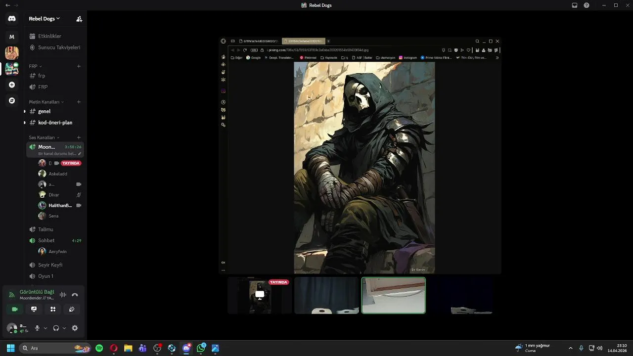Open the Discover servers compass icon
This screenshot has height=356, width=633.
[12, 101]
